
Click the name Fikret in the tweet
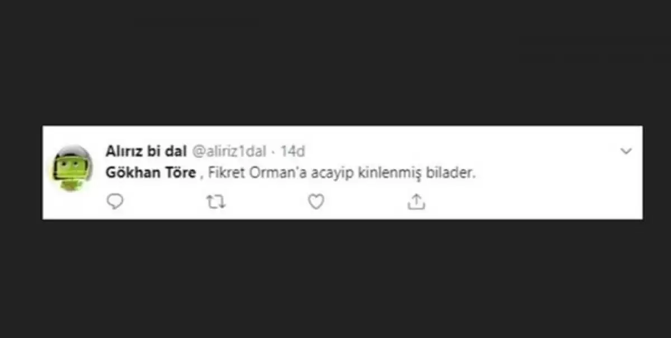[x=224, y=173]
